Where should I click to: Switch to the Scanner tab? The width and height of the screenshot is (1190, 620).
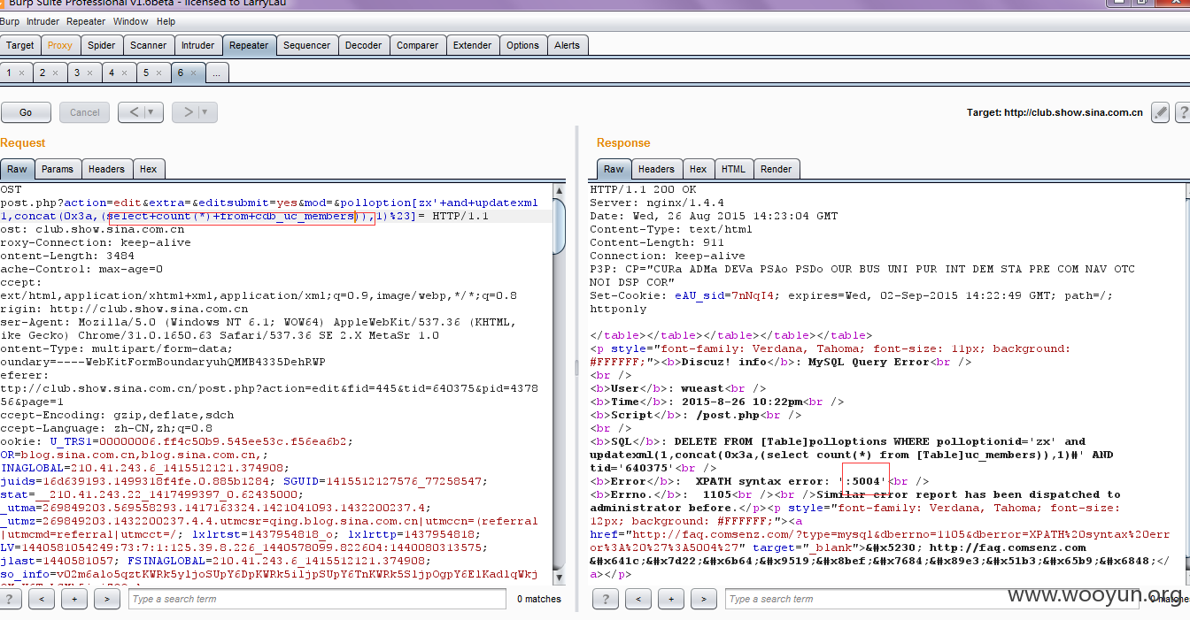[148, 45]
